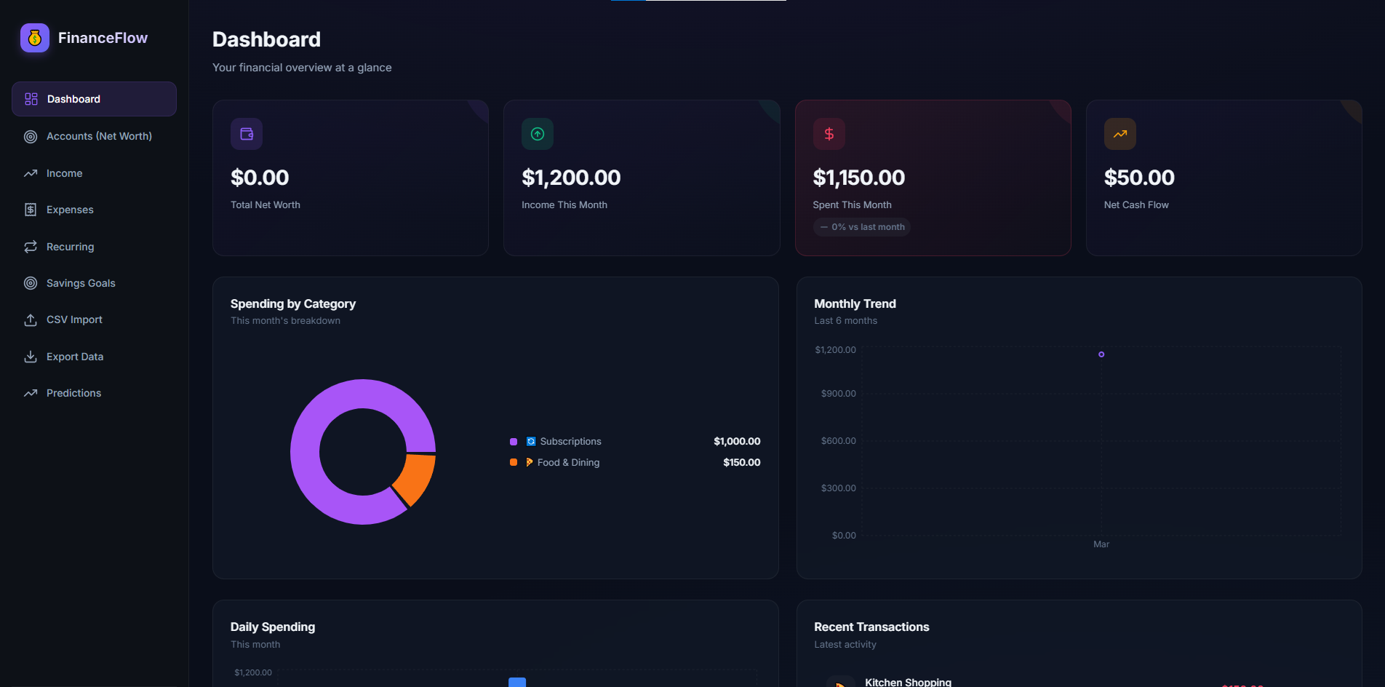1385x687 pixels.
Task: Click the orange Food & Dining legend swatch
Action: pos(514,462)
